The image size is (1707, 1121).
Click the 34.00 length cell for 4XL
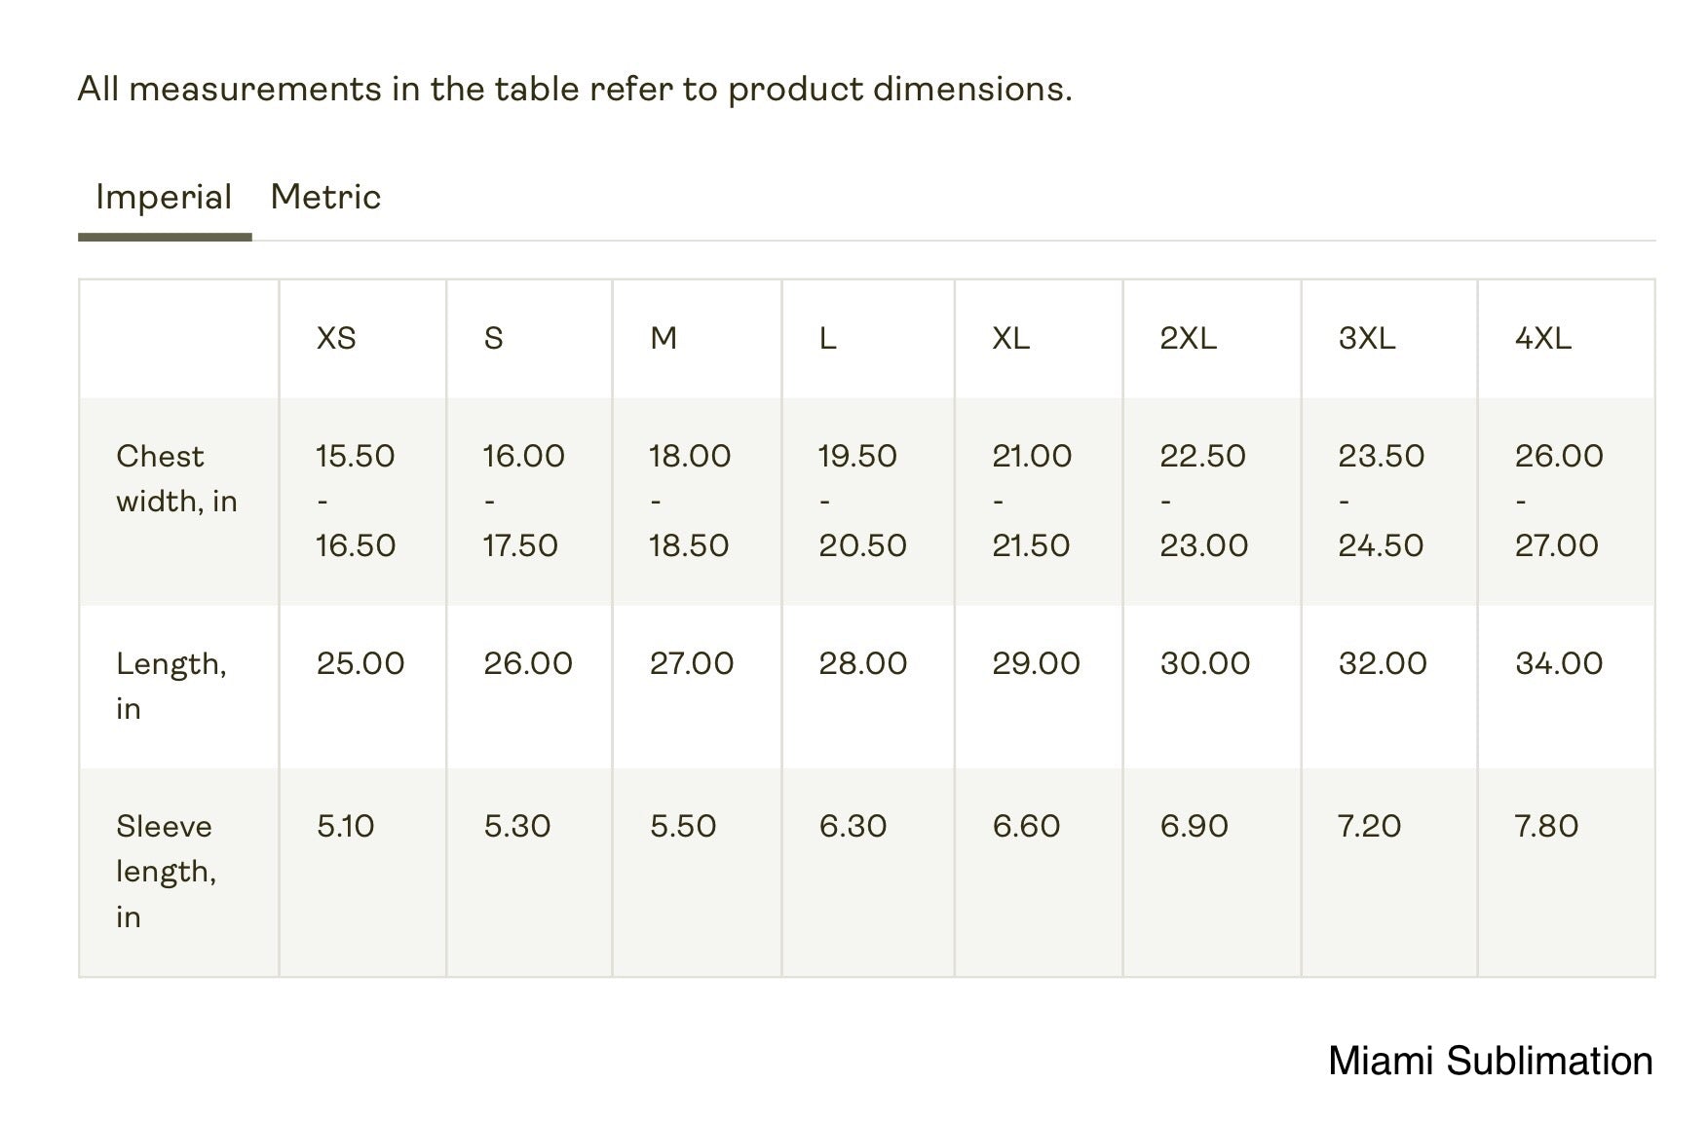(1559, 663)
